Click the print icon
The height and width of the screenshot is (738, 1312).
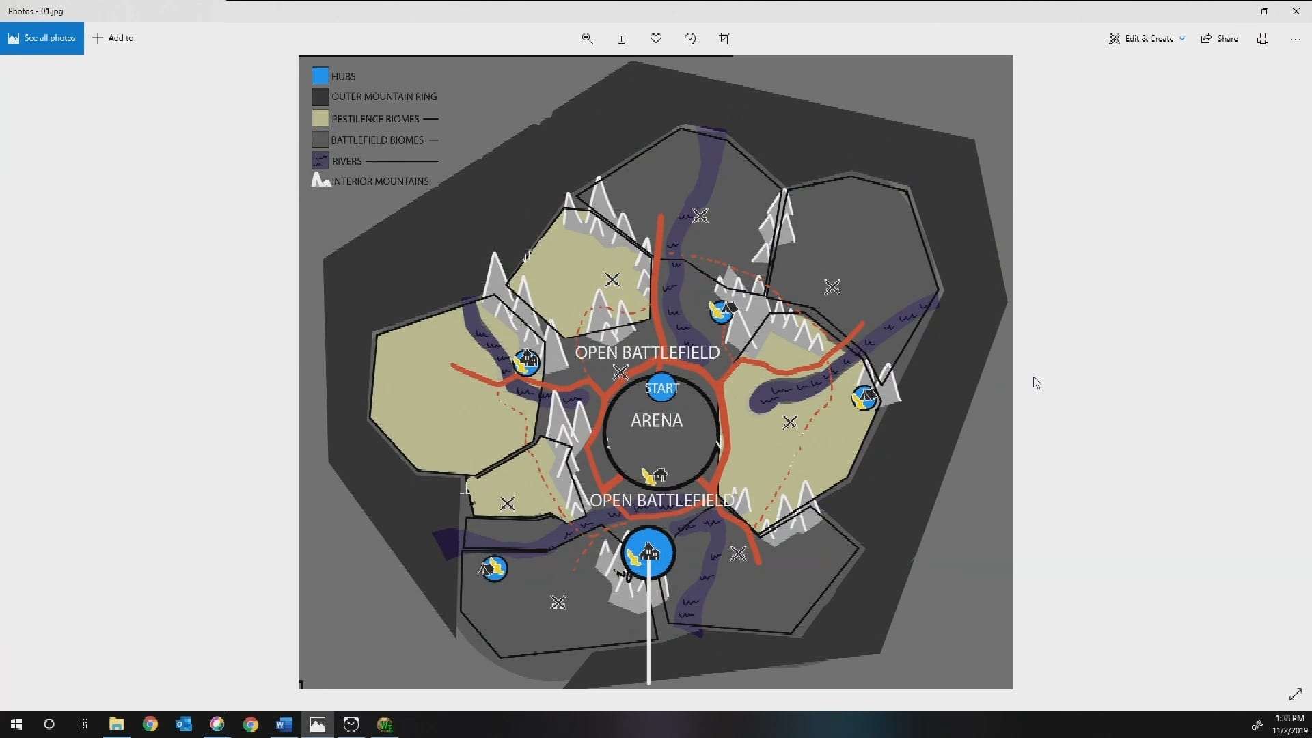click(1263, 39)
